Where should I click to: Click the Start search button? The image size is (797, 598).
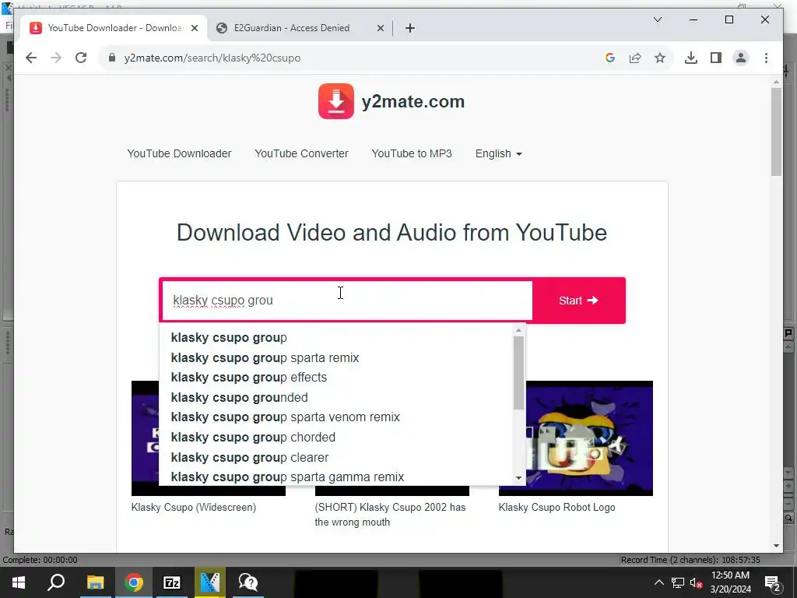point(578,301)
